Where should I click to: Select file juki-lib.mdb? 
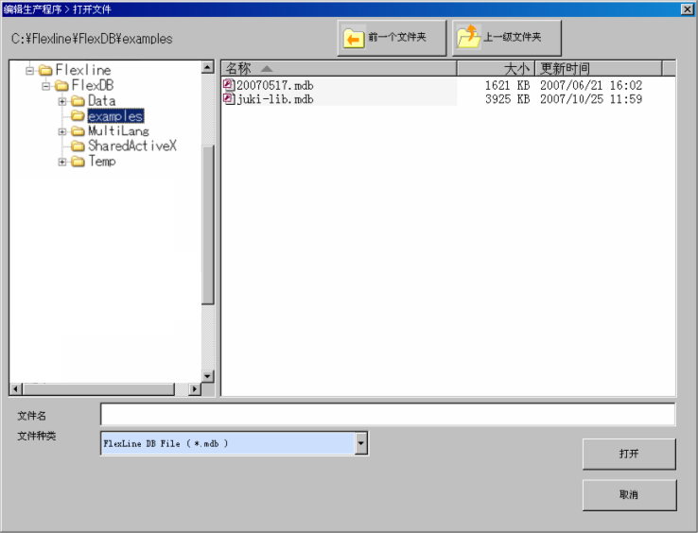tap(275, 99)
